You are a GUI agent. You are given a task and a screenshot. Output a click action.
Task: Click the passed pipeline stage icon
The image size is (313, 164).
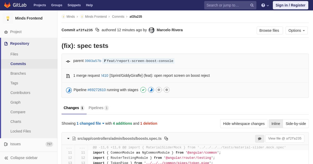click(x=143, y=90)
